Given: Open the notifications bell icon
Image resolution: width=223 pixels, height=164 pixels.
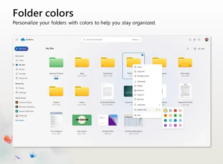Looking at the screenshot, I should pos(190,39).
